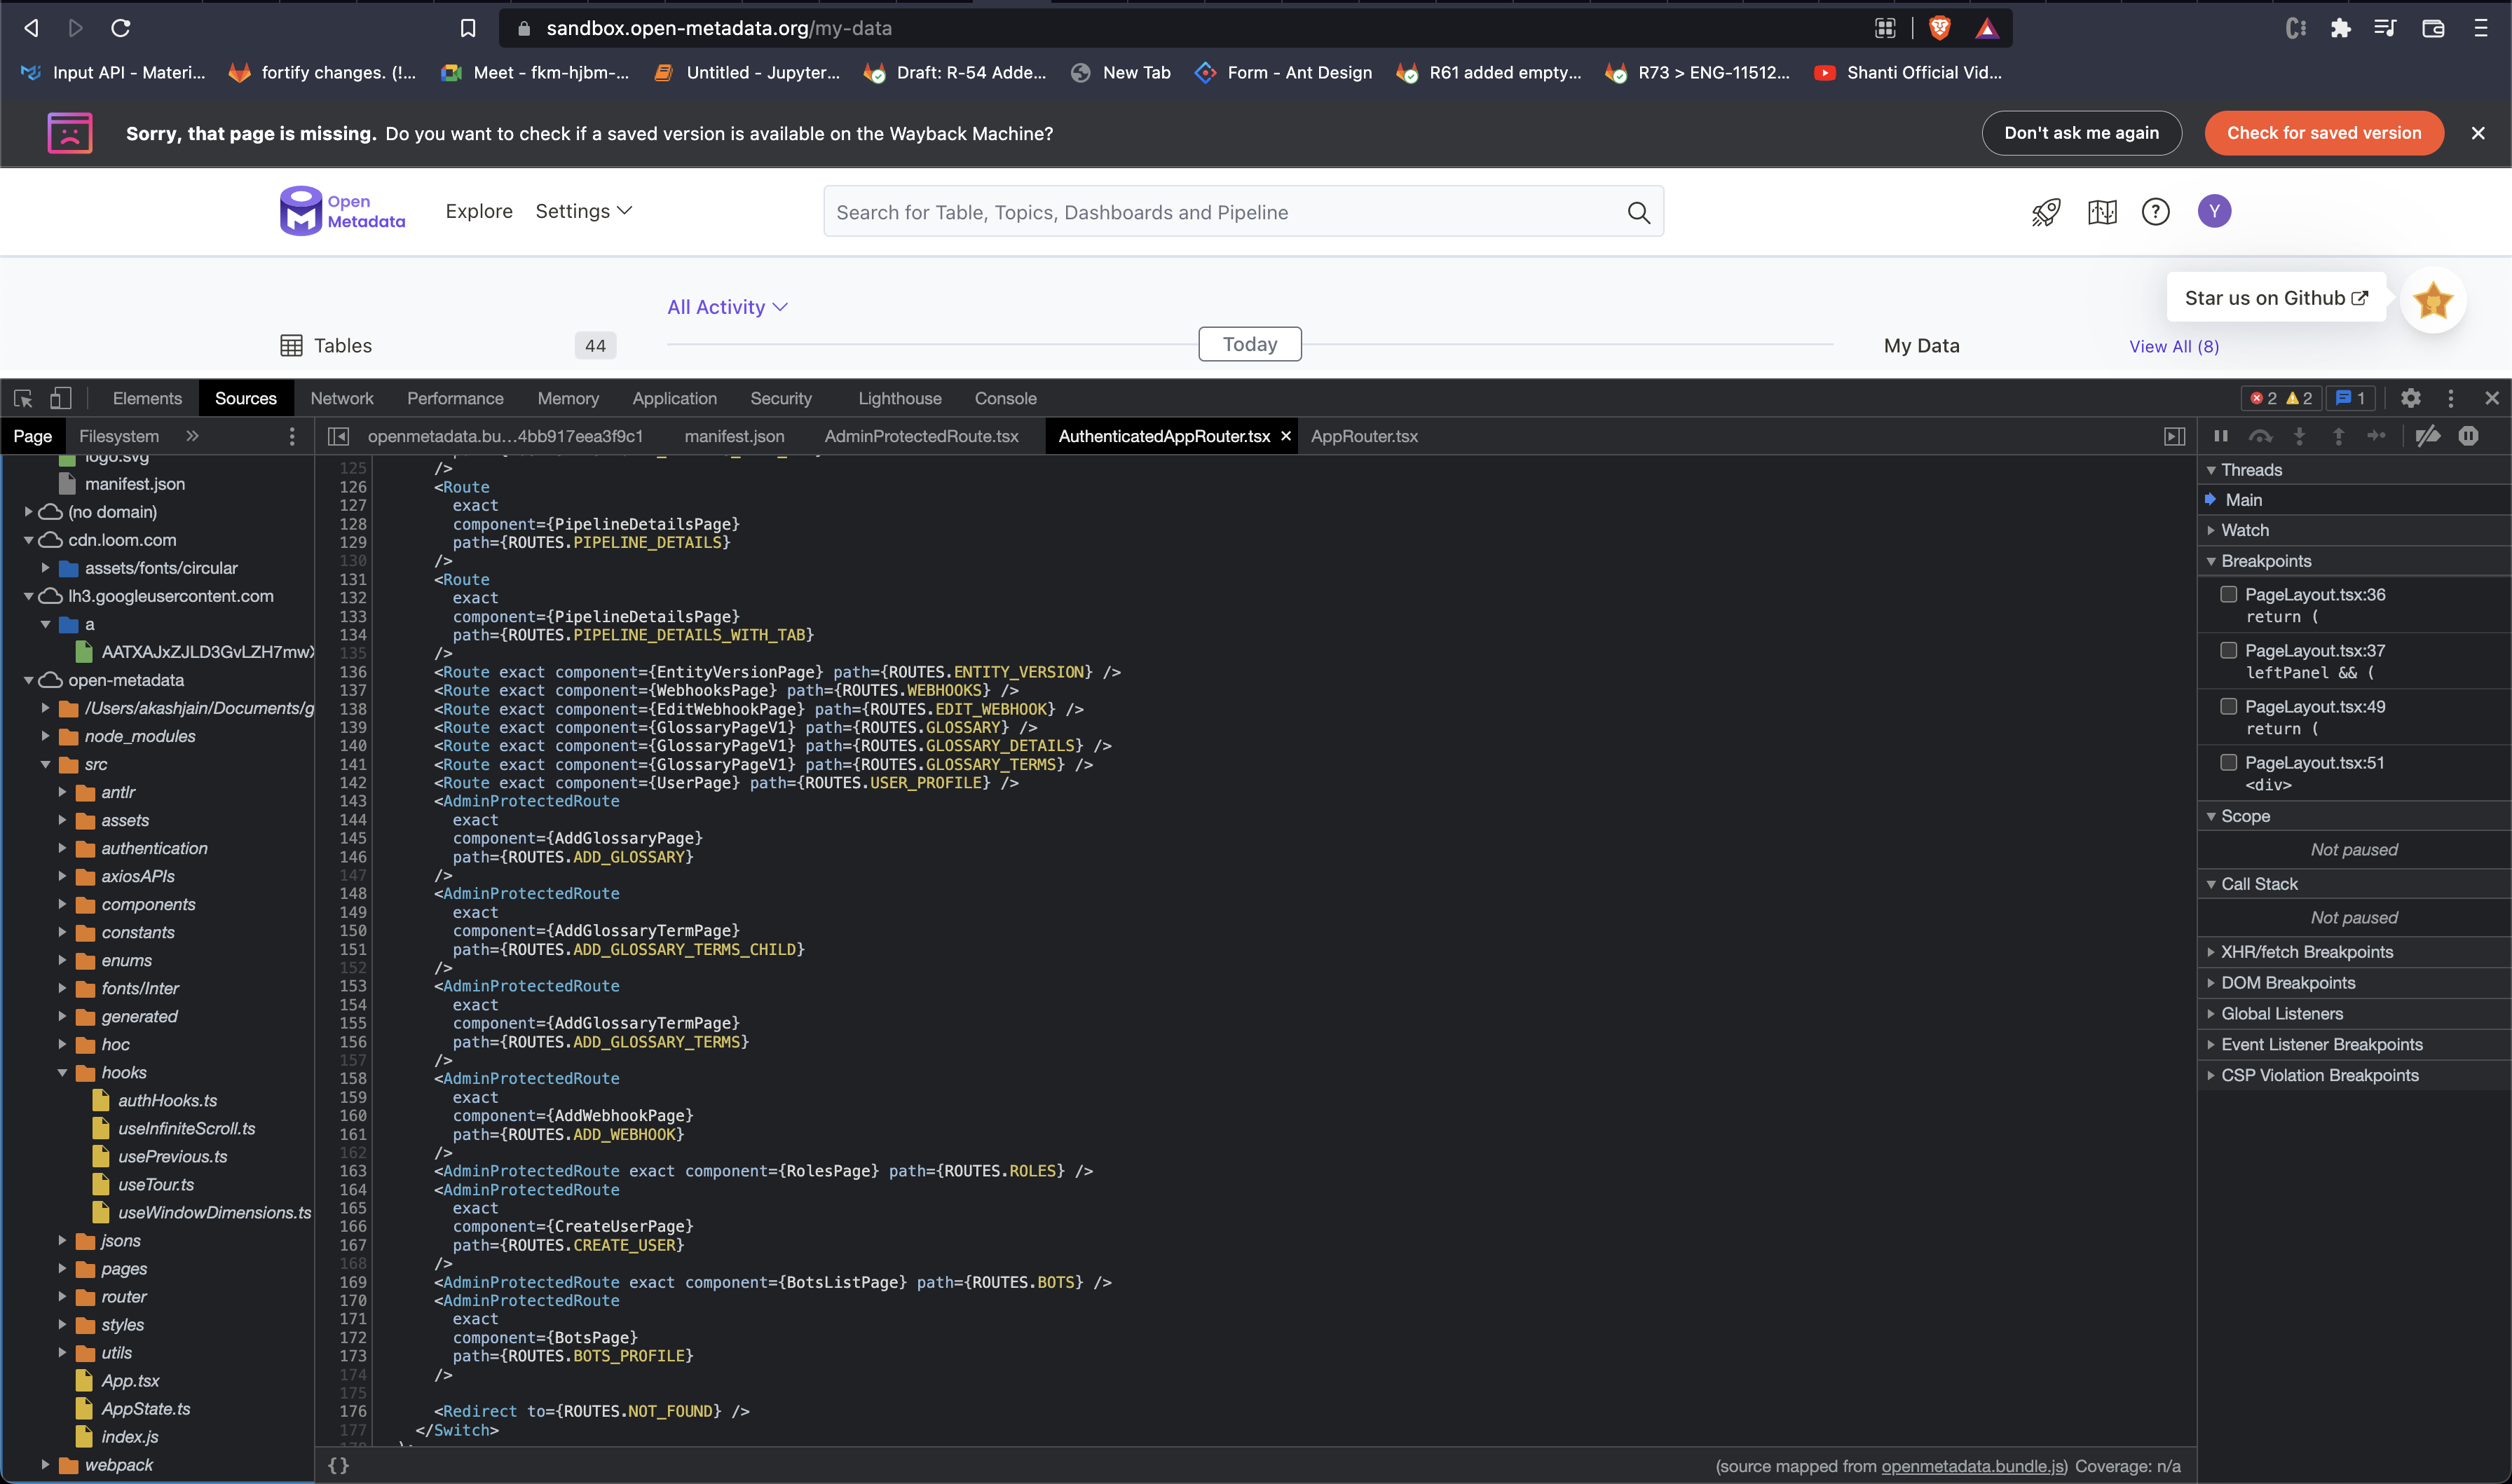Click the search magnifier icon
Image resolution: width=2512 pixels, height=1484 pixels.
[x=1639, y=212]
